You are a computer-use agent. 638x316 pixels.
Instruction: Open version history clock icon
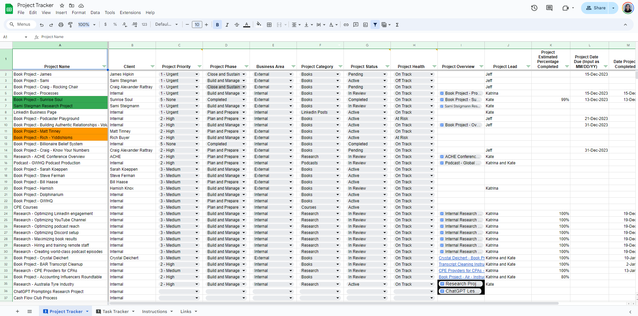point(534,8)
